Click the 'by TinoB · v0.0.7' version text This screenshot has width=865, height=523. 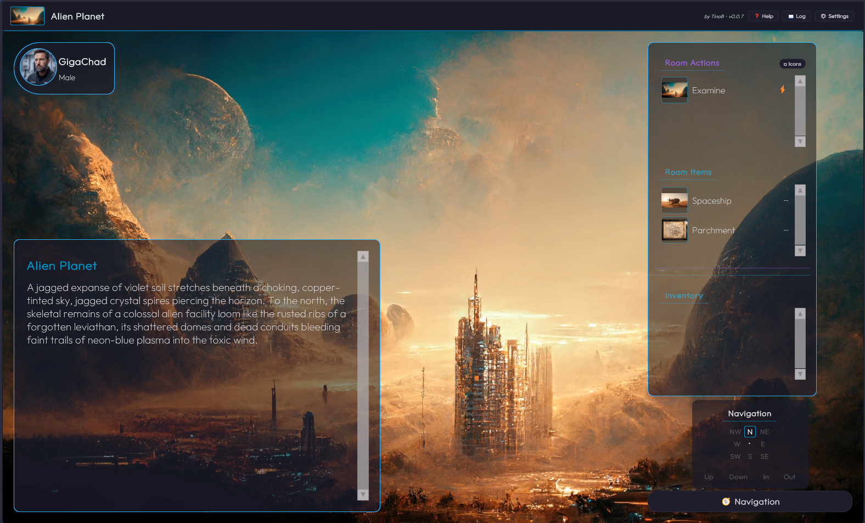724,16
